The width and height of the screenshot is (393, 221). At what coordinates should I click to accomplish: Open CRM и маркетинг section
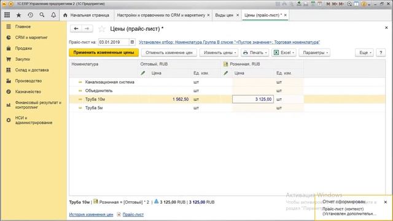click(31, 37)
